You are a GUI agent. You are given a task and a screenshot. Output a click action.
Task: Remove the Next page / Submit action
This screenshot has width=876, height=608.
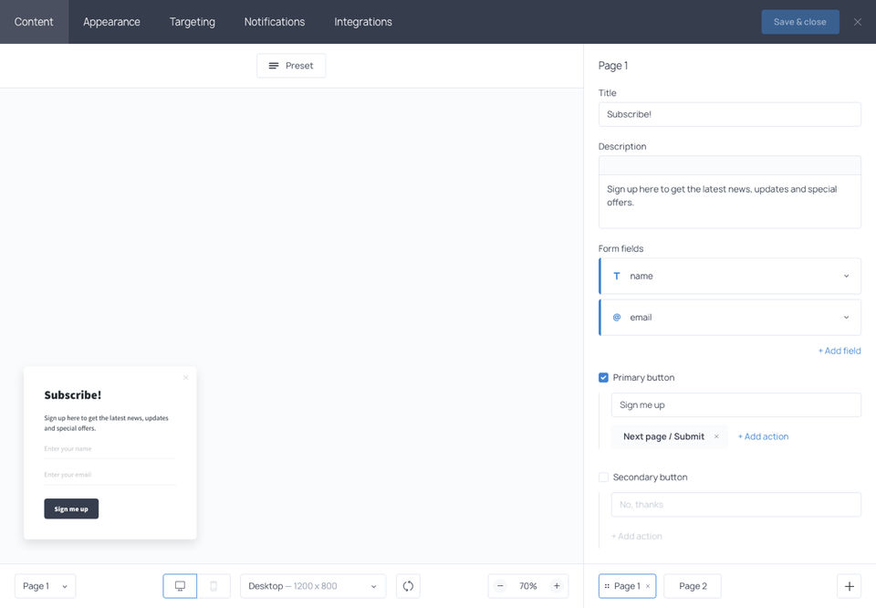coord(716,436)
